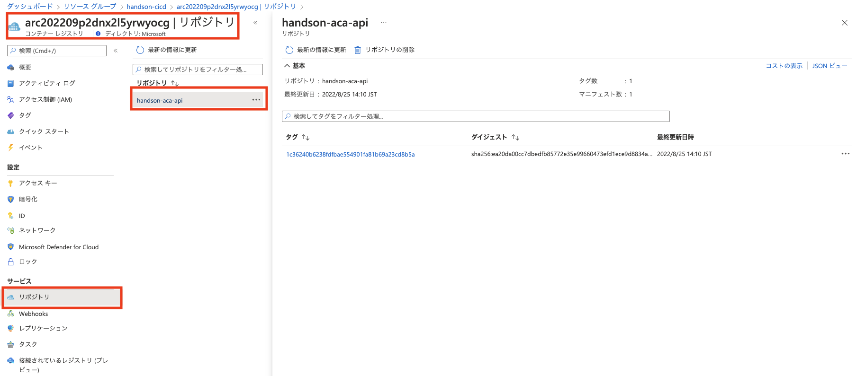Refresh the handson-aca-api tag details
Image resolution: width=857 pixels, height=376 pixels.
pyautogui.click(x=316, y=50)
